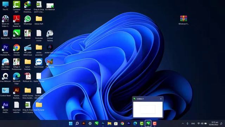The height and width of the screenshot is (127, 225).
Task: Open the clock and date panel
Action: [x=213, y=123]
